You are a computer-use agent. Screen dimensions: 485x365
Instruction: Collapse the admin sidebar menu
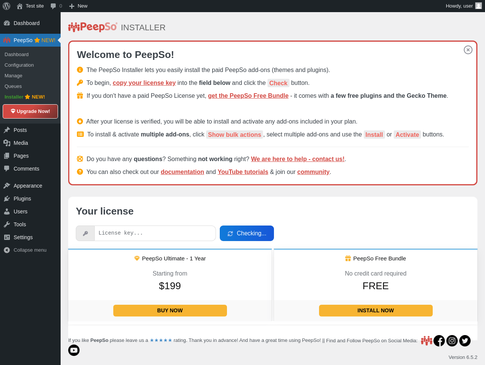click(x=30, y=250)
